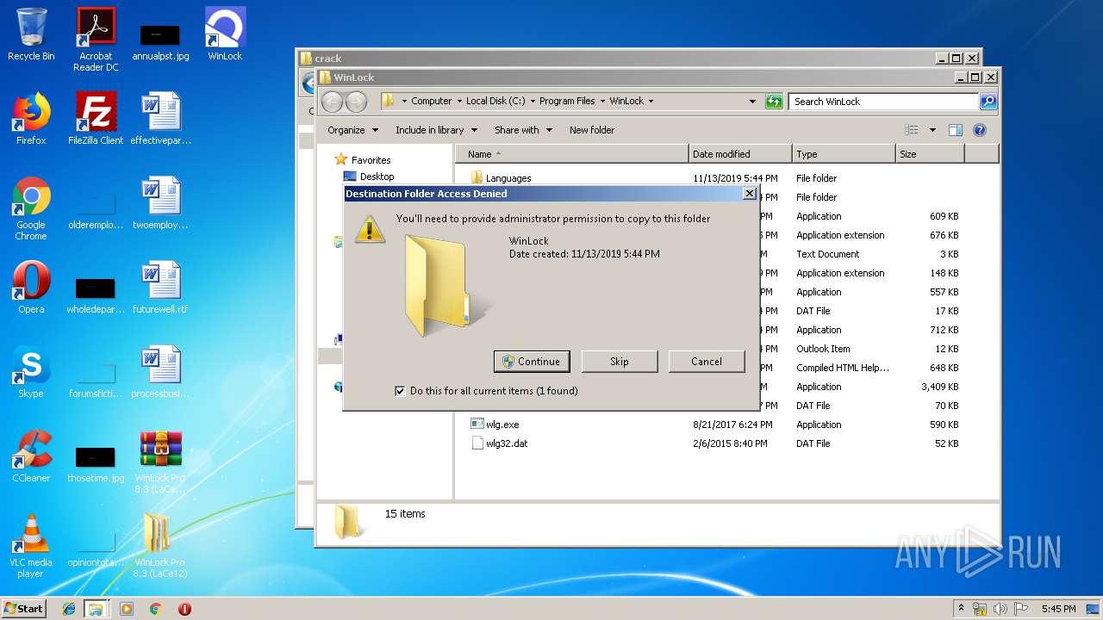The image size is (1103, 620).
Task: Expand the Organize dropdown menu
Action: 352,130
